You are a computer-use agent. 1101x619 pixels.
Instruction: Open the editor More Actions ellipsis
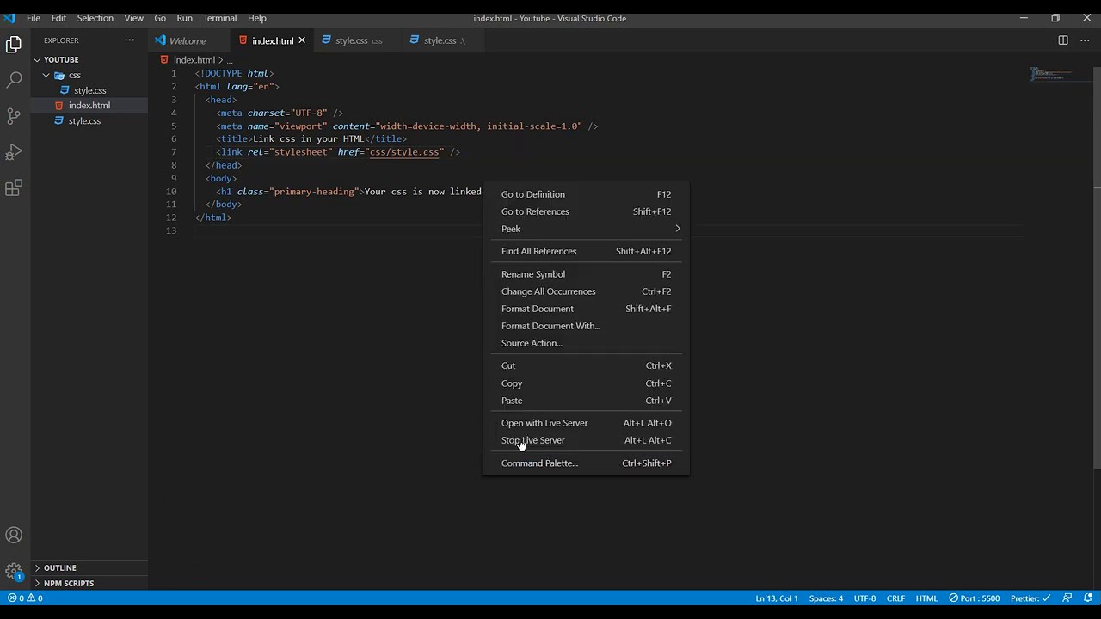pos(1085,40)
